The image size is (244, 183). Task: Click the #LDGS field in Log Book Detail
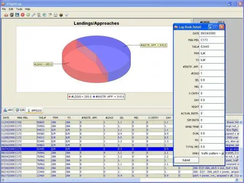pyautogui.click(x=212, y=74)
